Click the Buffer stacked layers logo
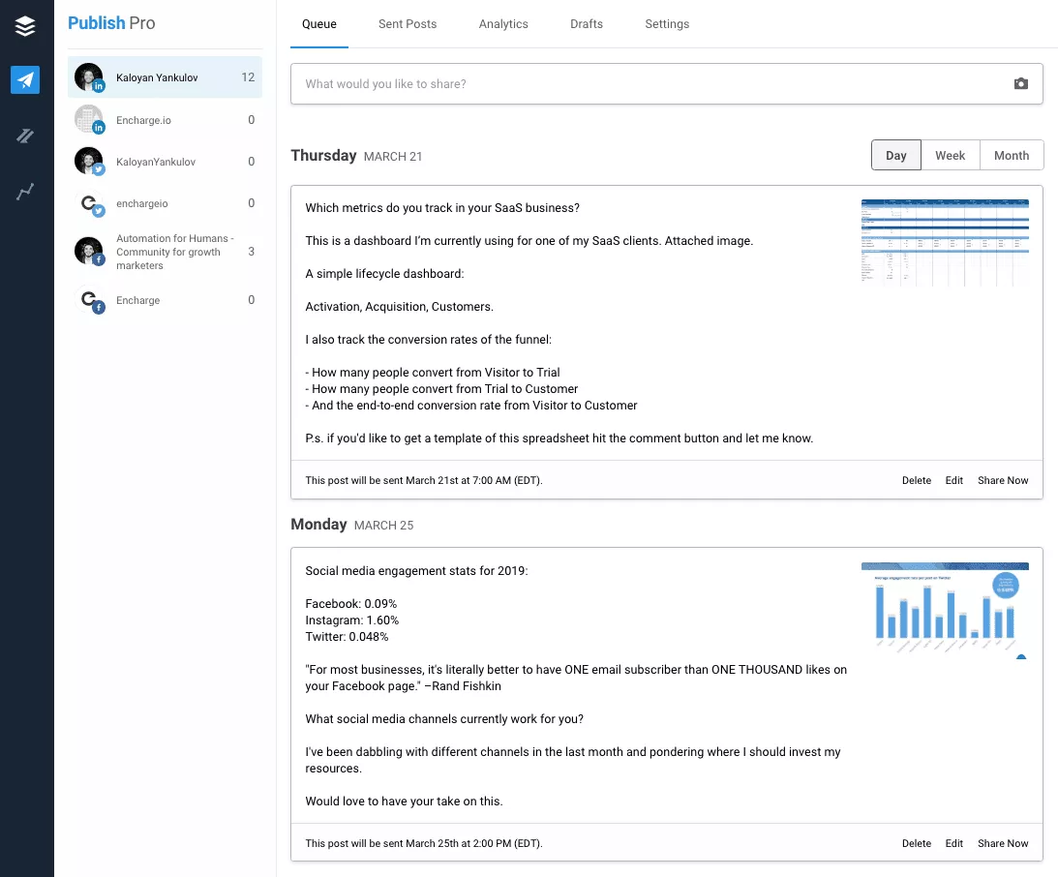 [x=26, y=26]
